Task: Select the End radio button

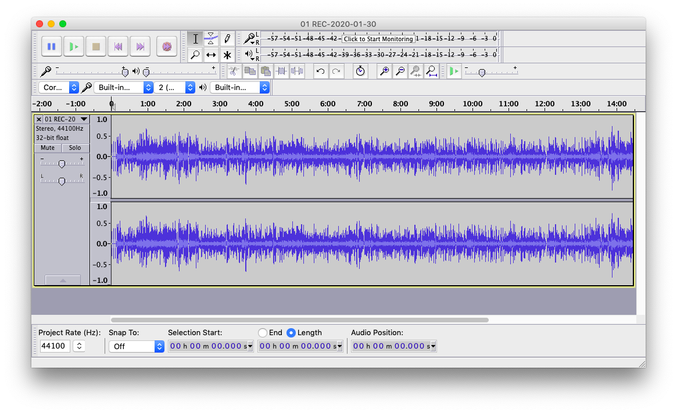Action: point(263,333)
